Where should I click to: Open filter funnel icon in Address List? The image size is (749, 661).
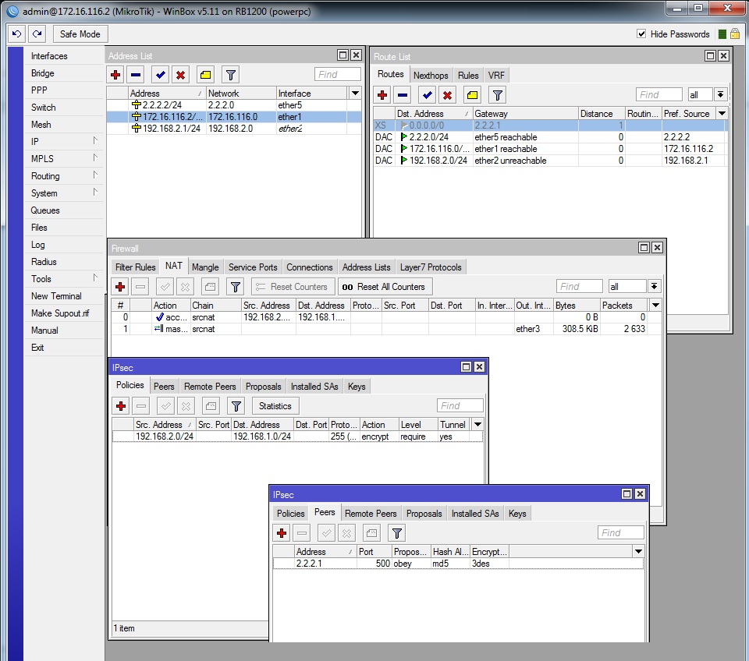[x=231, y=75]
